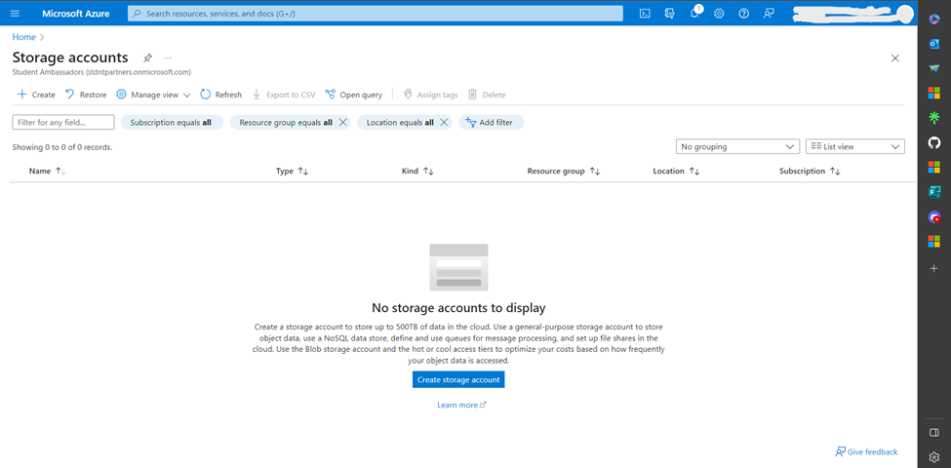Click the account profile area at top right
Screen dimensions: 951x468
pos(853,14)
